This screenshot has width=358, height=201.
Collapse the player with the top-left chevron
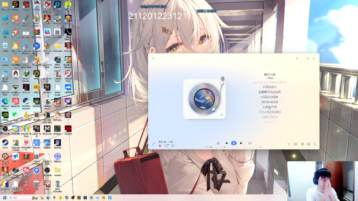(x=153, y=59)
